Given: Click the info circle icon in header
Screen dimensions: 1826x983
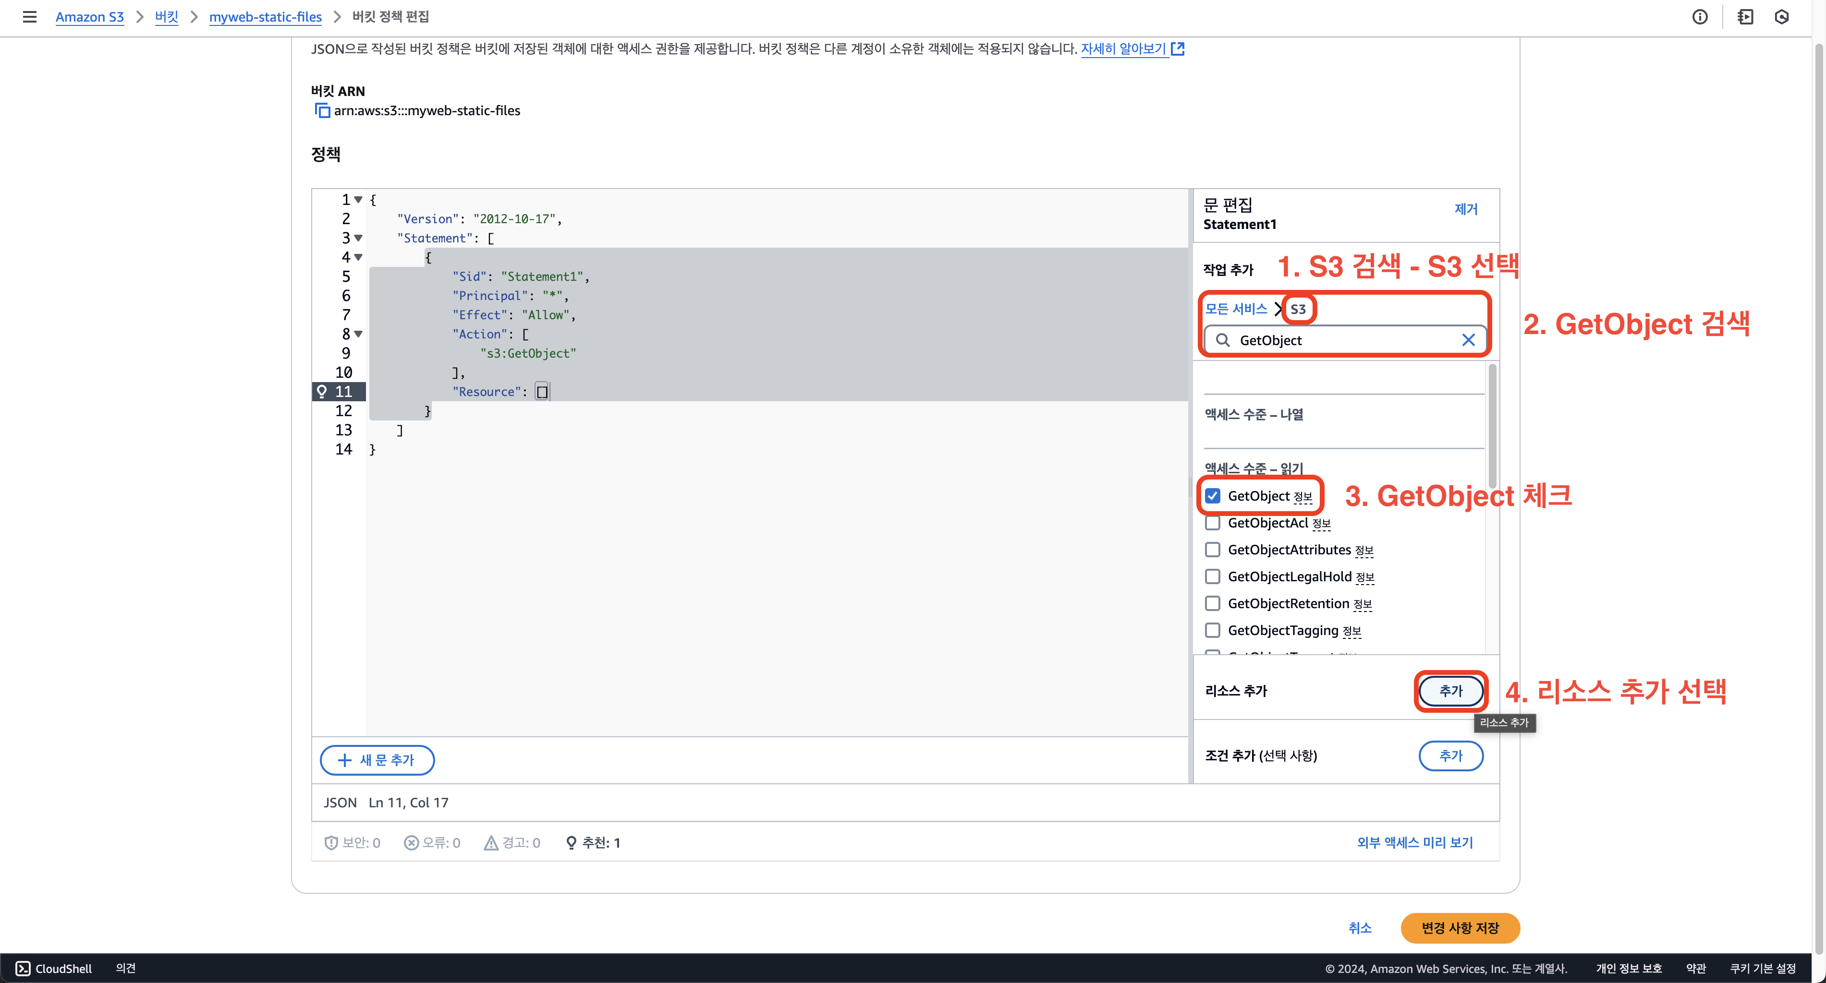Looking at the screenshot, I should coord(1700,16).
